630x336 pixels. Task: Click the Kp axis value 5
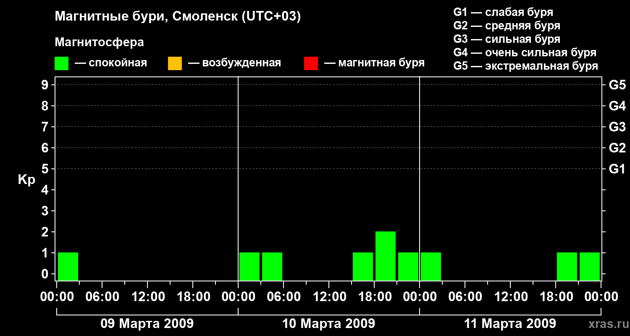46,169
